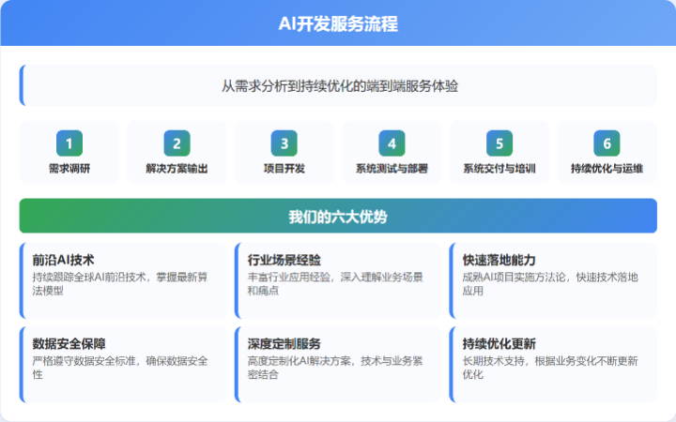
Task: Select the 持续优化与运维 step label
Action: pyautogui.click(x=607, y=169)
